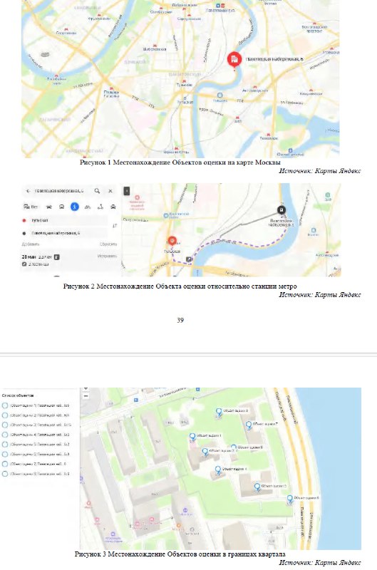Click the route search address field
The image size is (377, 570).
59,191
